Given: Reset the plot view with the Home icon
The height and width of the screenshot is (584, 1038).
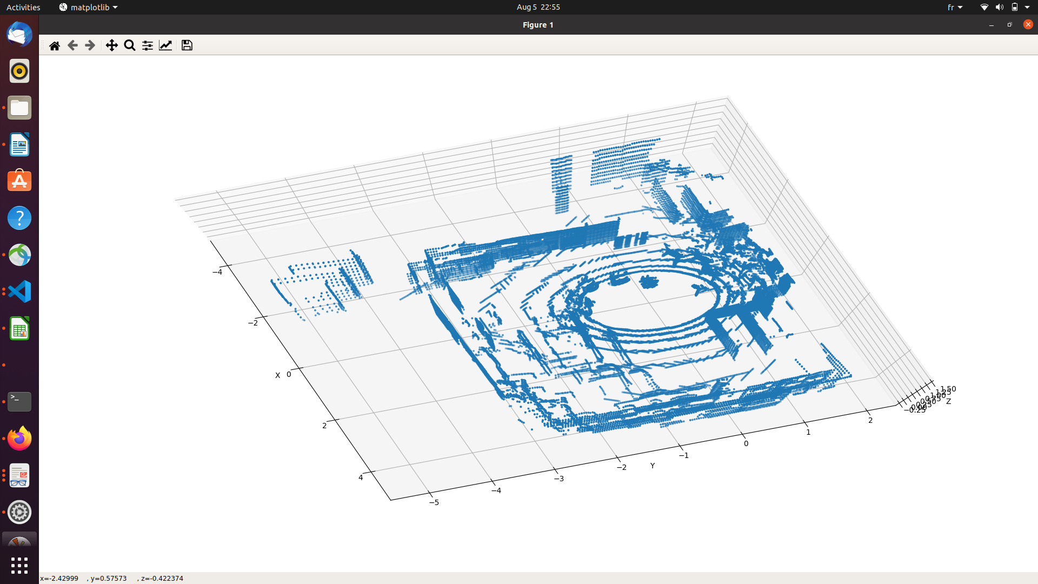Looking at the screenshot, I should coord(54,45).
